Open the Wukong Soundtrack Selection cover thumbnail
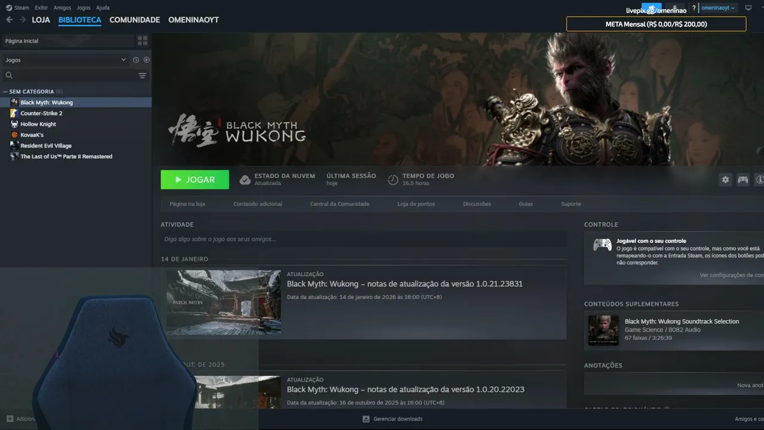 [x=603, y=330]
